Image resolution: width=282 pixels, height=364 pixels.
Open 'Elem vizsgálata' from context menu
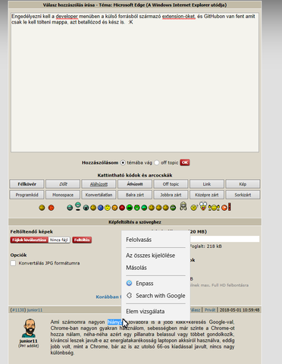click(x=146, y=312)
